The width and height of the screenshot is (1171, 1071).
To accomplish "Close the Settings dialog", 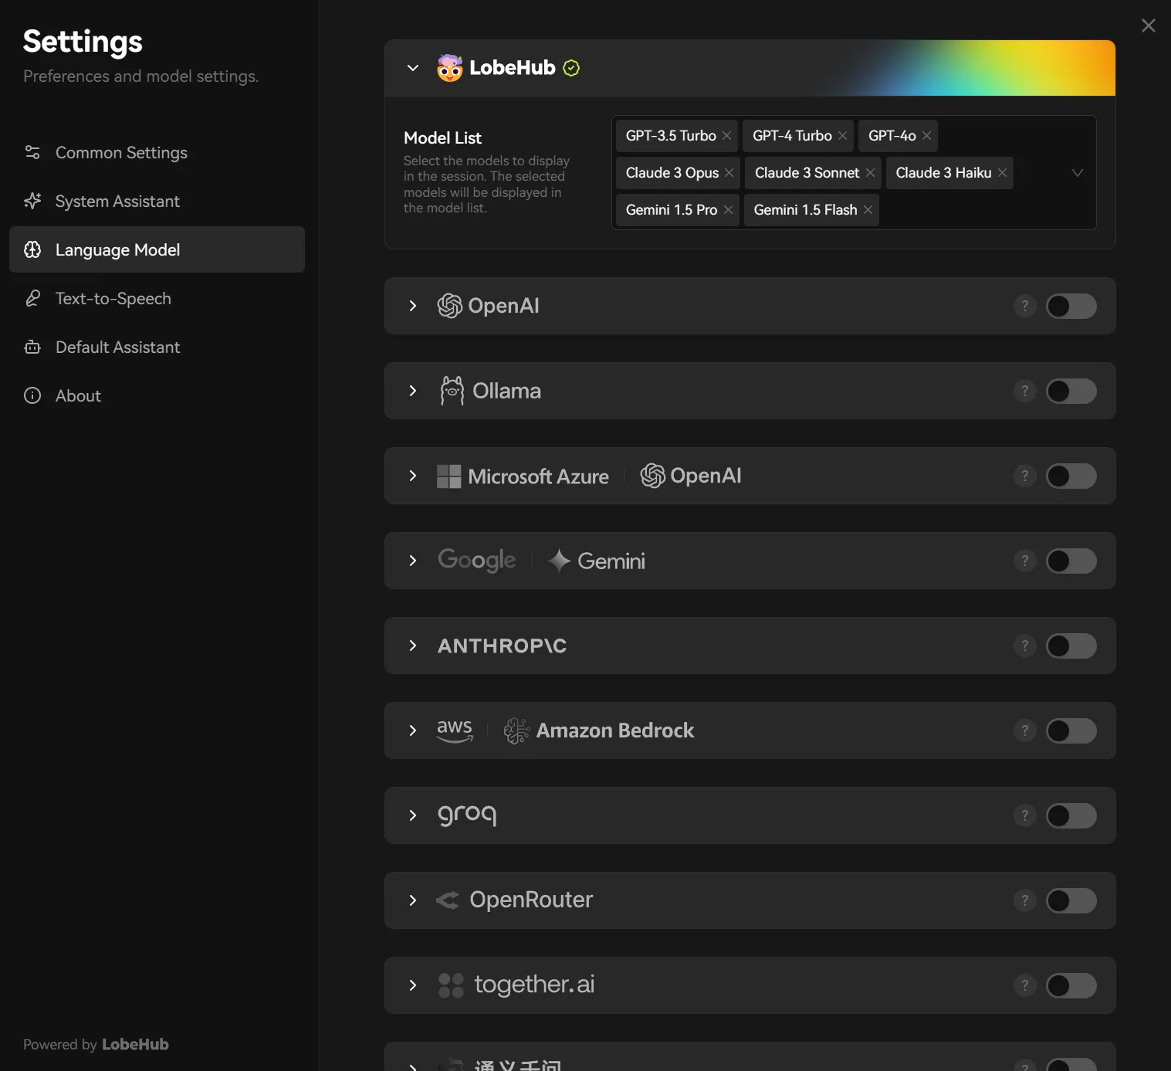I will (x=1149, y=25).
